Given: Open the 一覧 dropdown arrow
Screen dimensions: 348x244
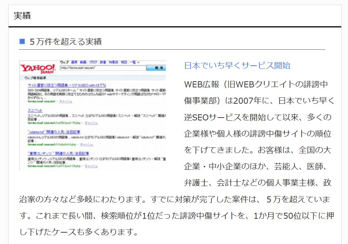Looking at the screenshot, I should (x=138, y=61).
